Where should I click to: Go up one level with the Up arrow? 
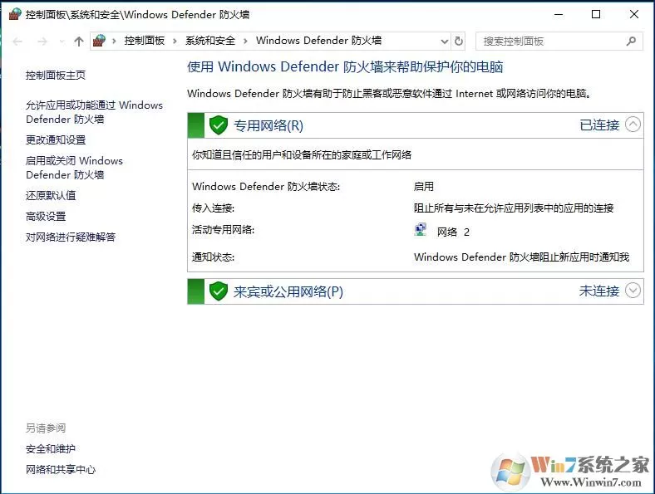pos(78,42)
